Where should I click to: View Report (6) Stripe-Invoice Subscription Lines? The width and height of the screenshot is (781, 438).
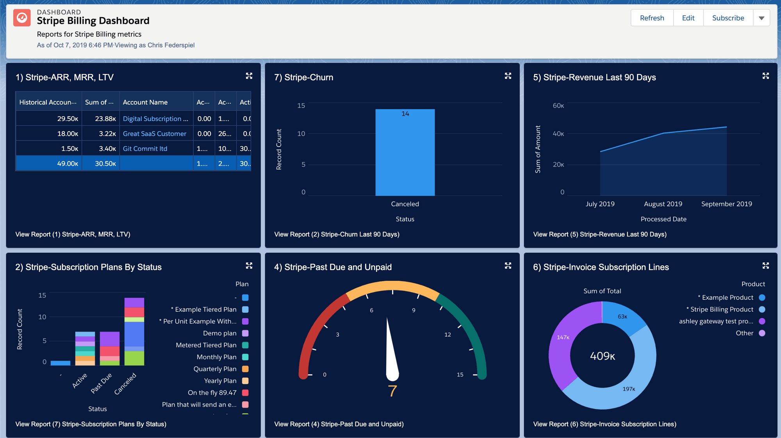point(604,424)
